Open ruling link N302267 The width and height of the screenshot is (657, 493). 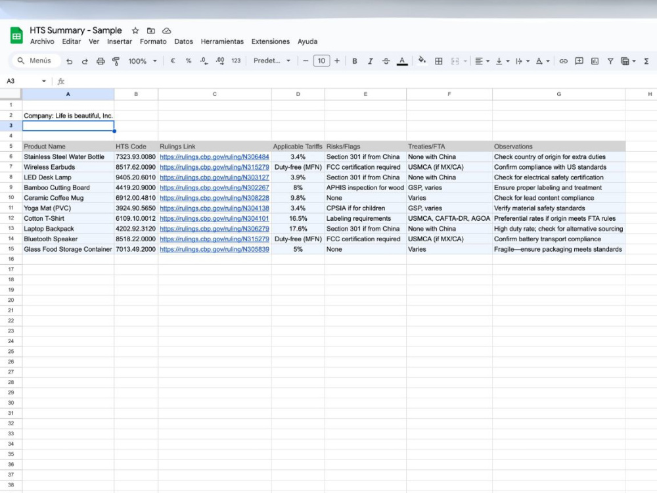(x=214, y=188)
